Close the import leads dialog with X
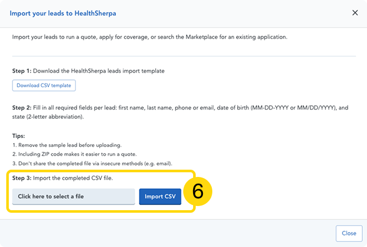 point(355,12)
